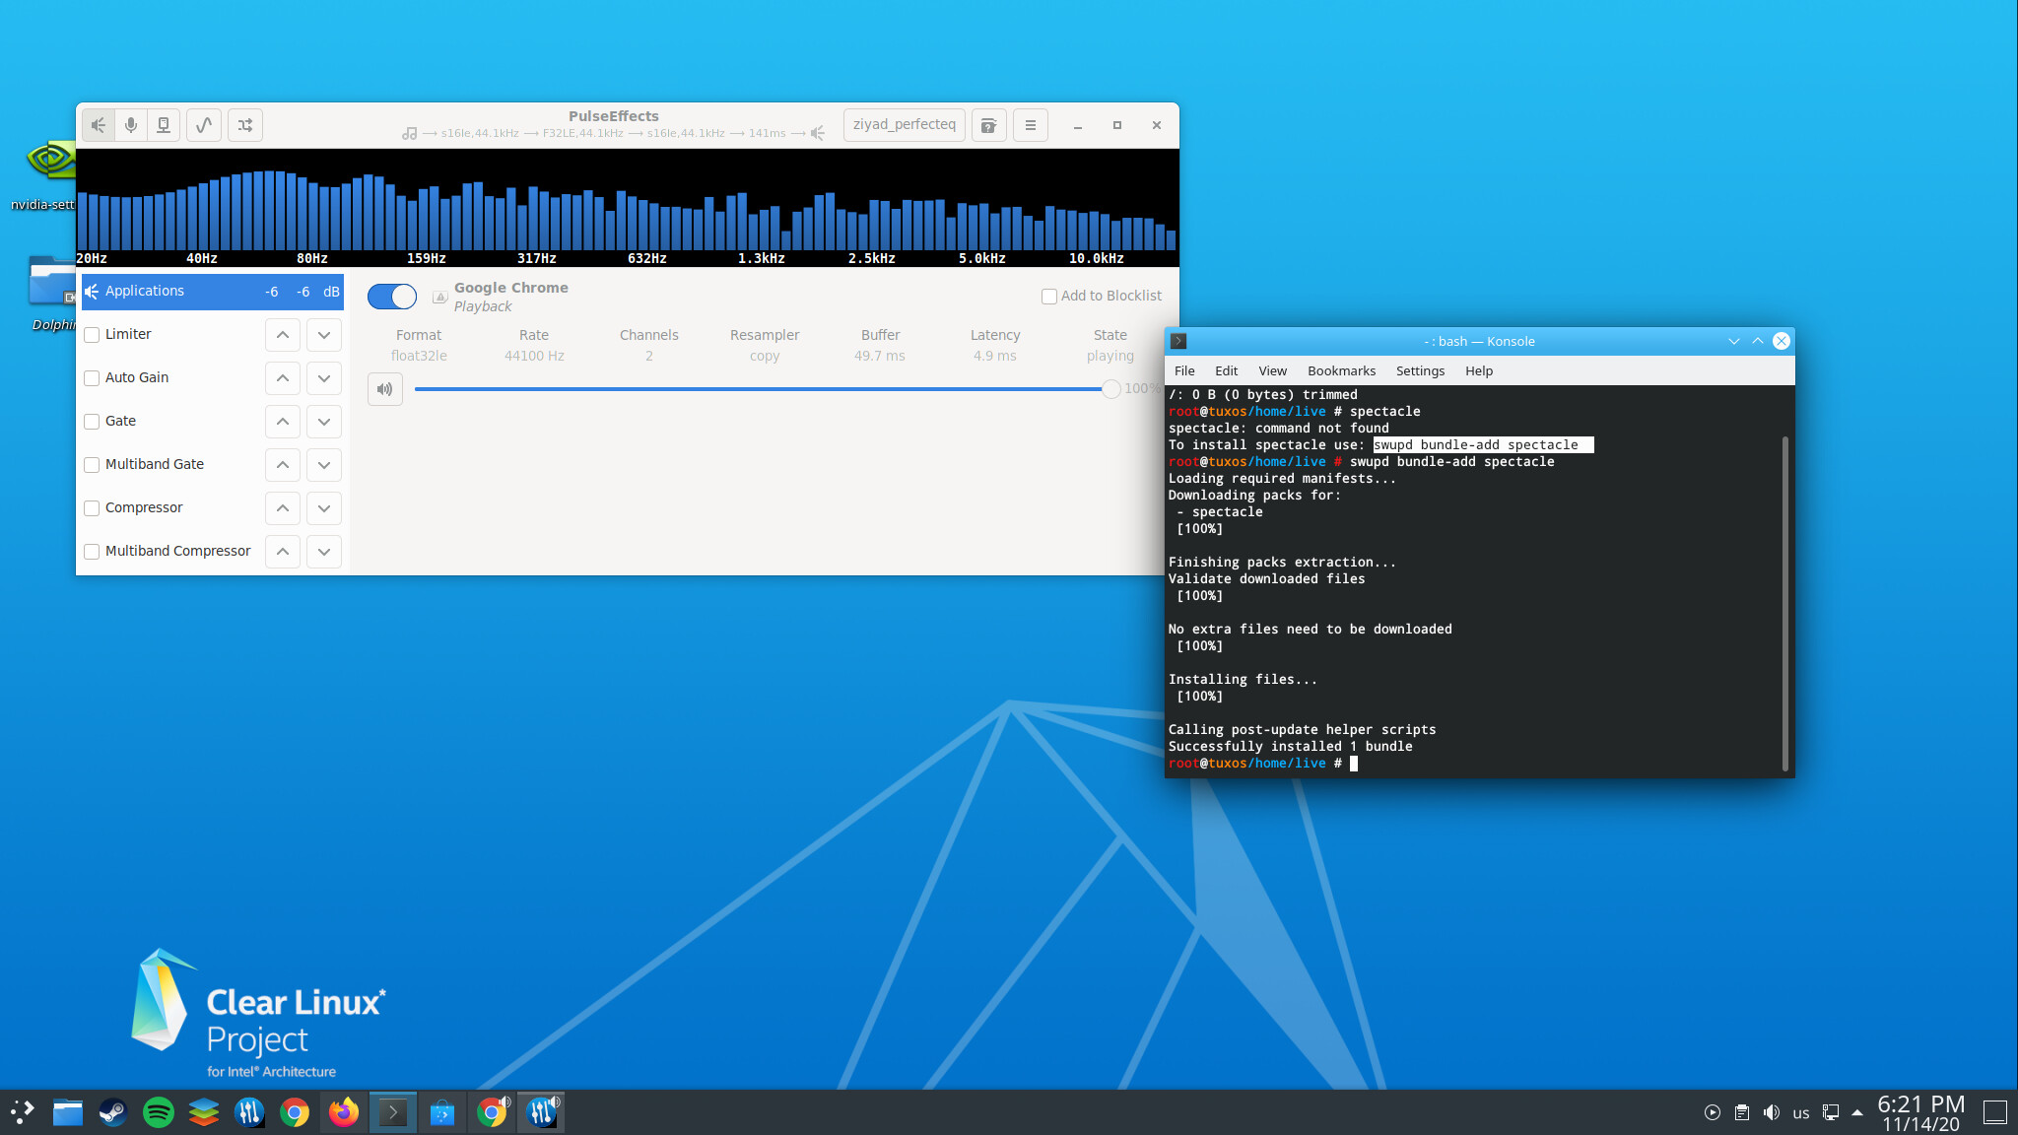
Task: Click the shuffle icon in PulseEffects header
Action: [245, 125]
